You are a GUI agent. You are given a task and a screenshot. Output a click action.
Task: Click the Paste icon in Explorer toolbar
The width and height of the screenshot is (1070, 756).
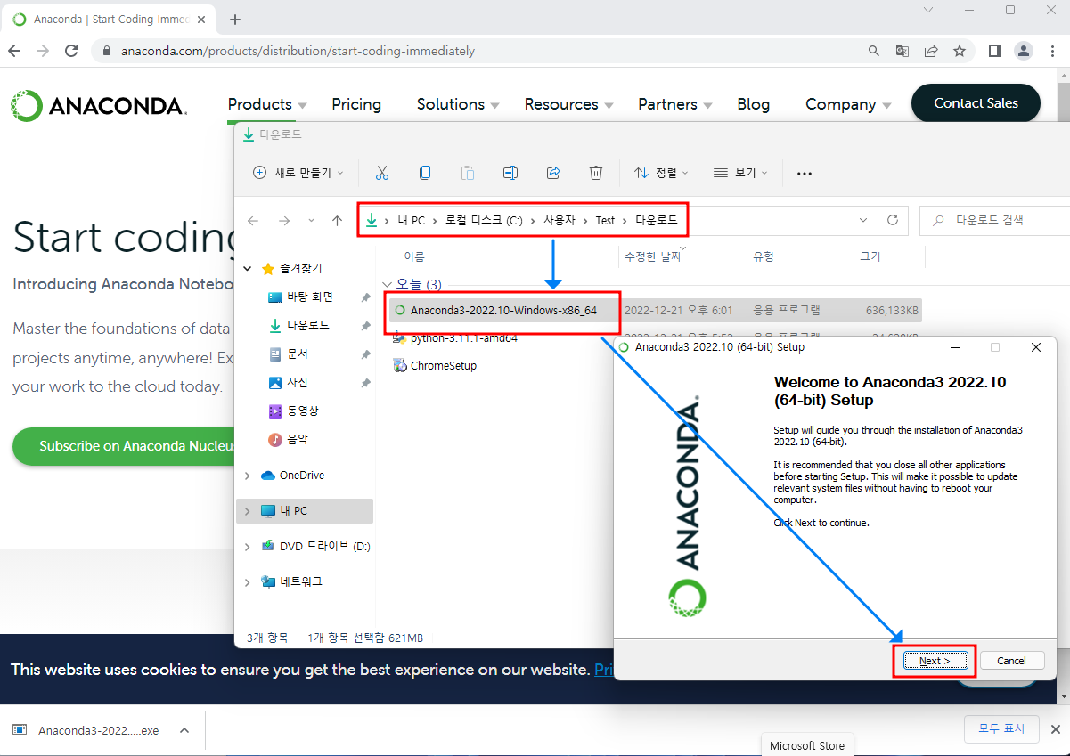click(x=468, y=173)
